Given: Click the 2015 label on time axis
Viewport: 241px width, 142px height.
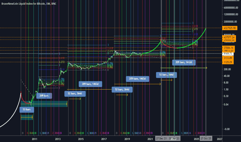Looking at the screenshot, I should pyautogui.click(x=81, y=139).
